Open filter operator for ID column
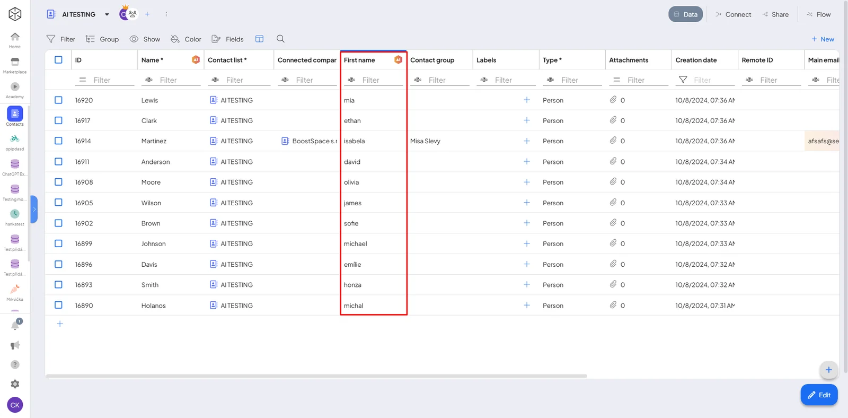The width and height of the screenshot is (848, 418). [x=83, y=80]
